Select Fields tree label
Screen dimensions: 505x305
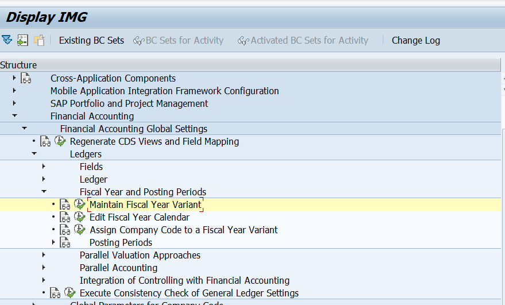coord(91,167)
